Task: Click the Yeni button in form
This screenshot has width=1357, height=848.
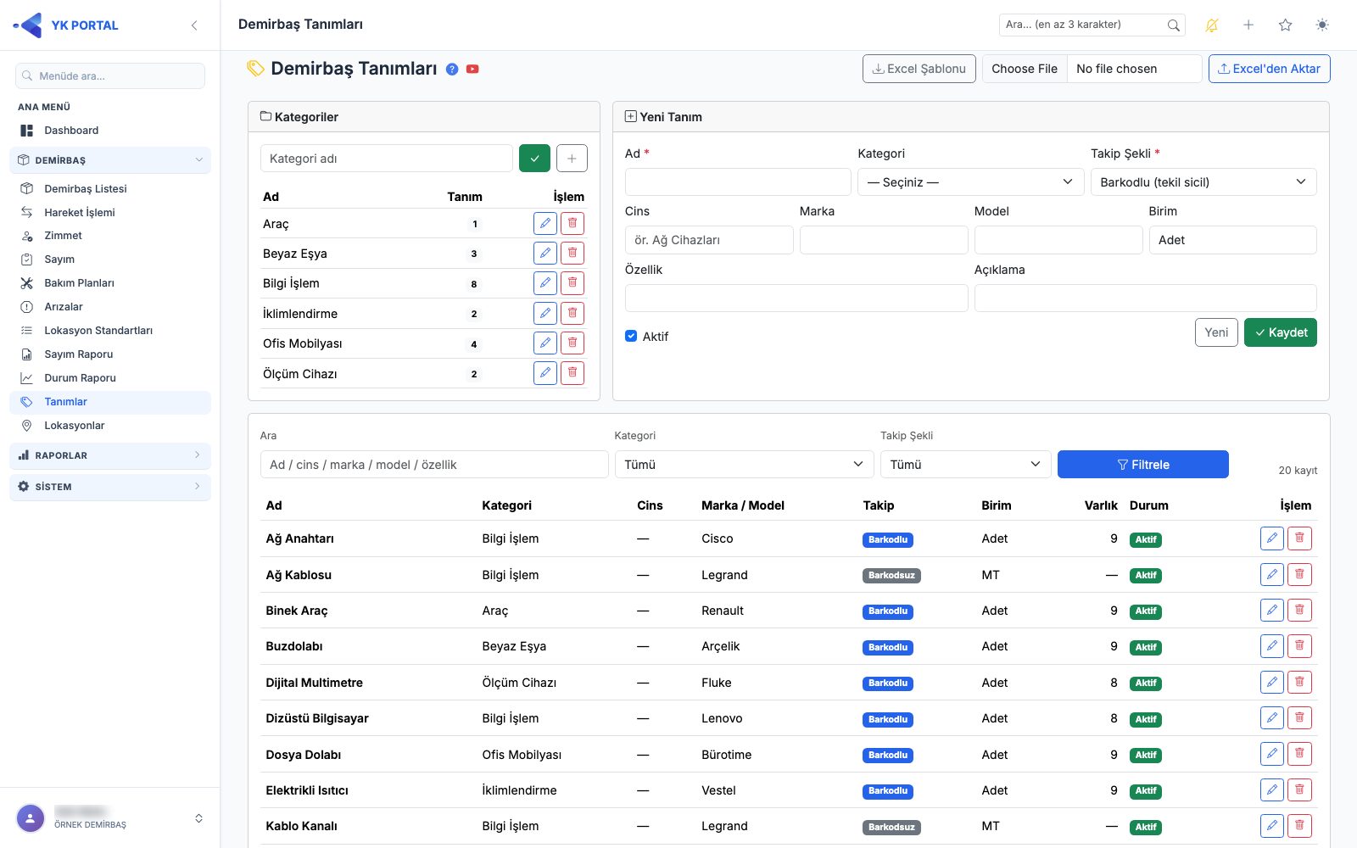Action: point(1216,332)
